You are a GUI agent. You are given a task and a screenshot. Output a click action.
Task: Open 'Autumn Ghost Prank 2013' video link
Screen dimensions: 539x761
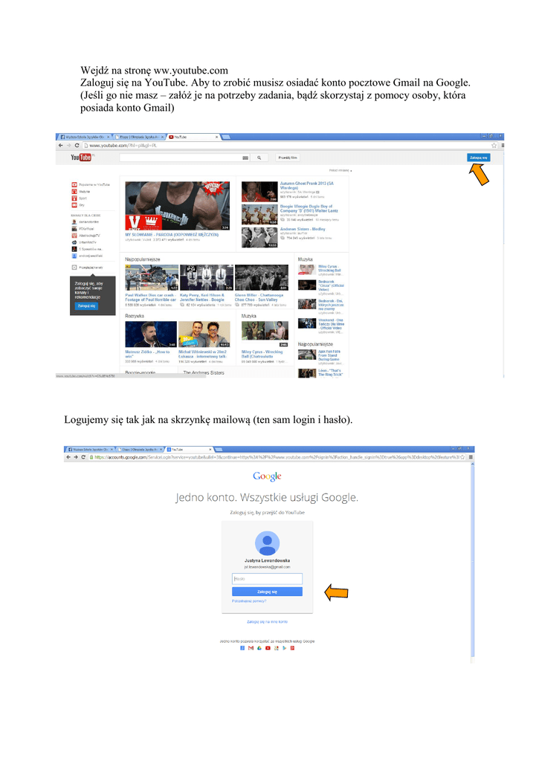(307, 184)
